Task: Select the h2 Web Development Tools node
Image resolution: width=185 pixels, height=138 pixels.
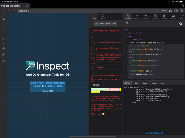Action: (146, 43)
